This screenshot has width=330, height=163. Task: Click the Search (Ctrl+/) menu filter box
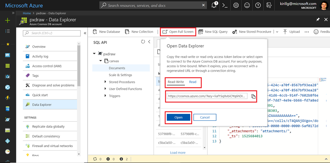52,33
